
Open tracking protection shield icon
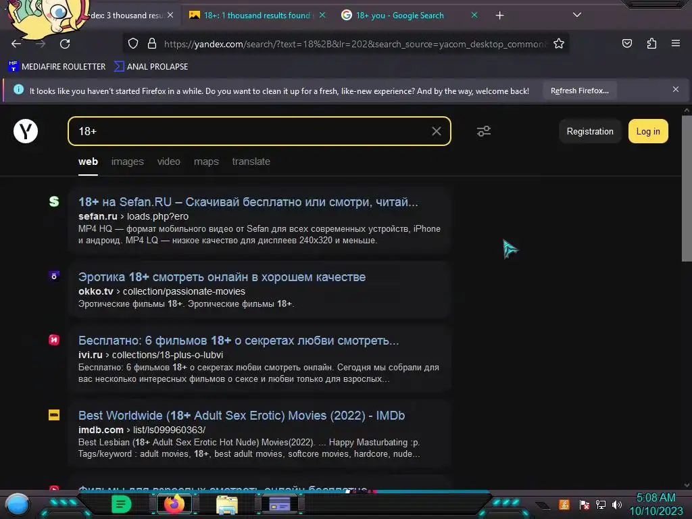[133, 44]
